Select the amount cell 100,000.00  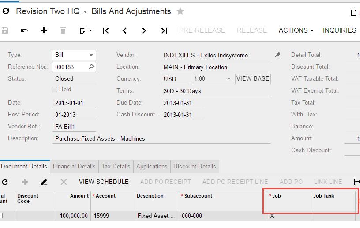click(73, 216)
